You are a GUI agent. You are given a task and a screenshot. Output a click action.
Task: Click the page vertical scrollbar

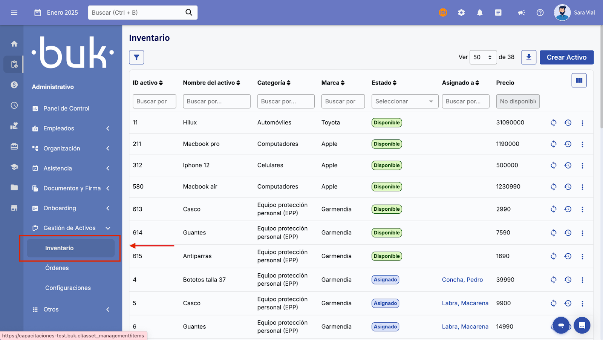pos(601,77)
